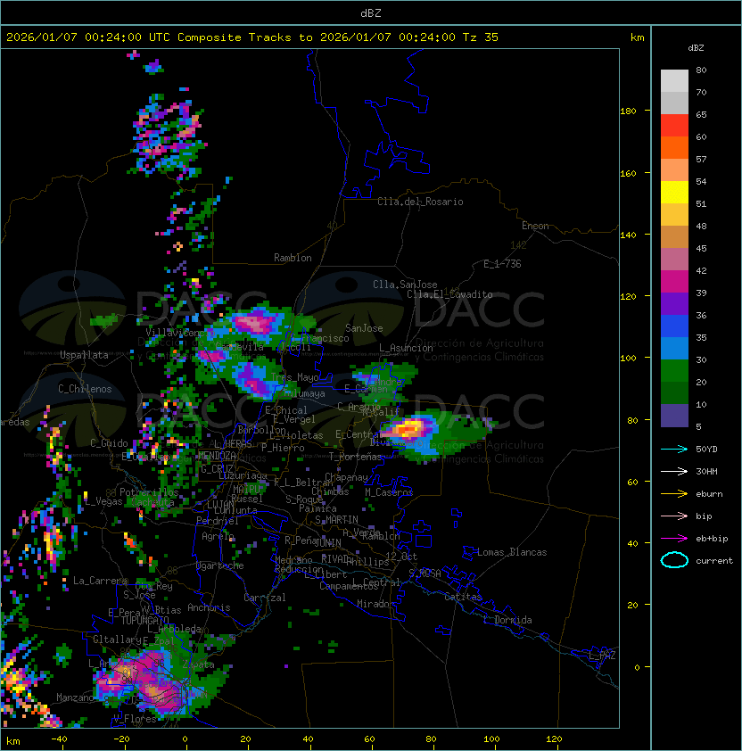This screenshot has height=751, width=742.
Task: Click the 'S_MARTIN' map label
Action: coord(336,520)
